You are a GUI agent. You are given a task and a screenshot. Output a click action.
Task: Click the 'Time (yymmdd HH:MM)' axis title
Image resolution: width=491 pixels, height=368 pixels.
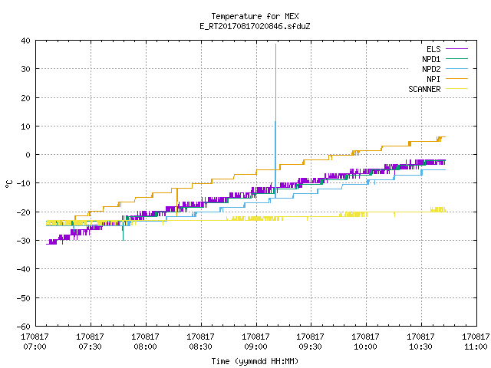(255, 361)
